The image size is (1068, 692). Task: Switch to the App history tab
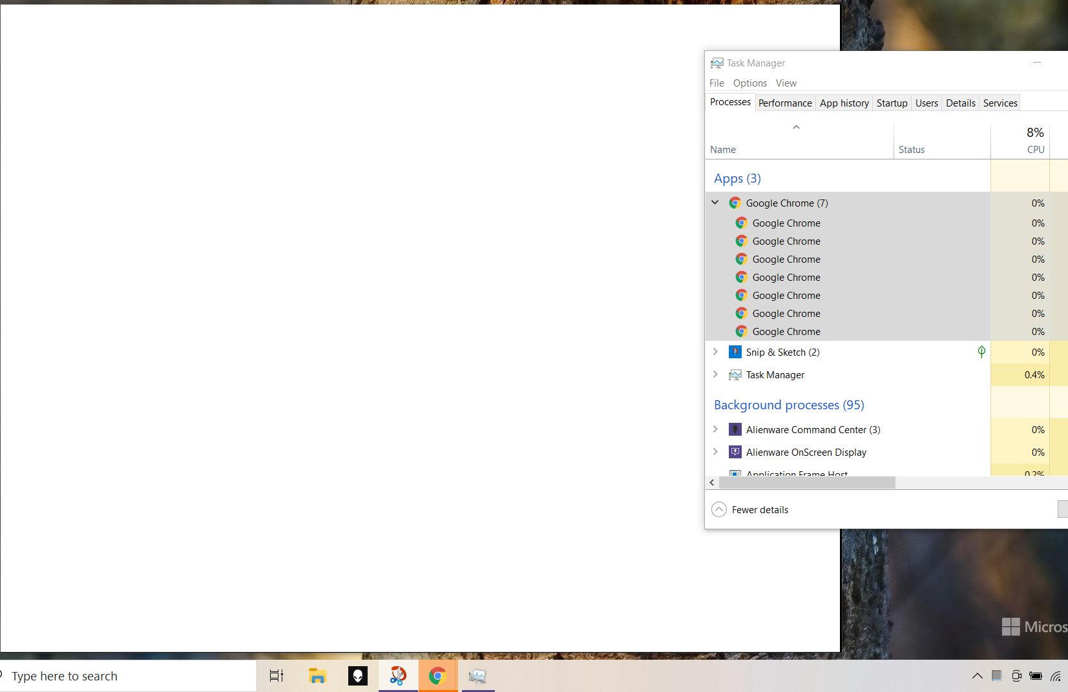coord(844,103)
